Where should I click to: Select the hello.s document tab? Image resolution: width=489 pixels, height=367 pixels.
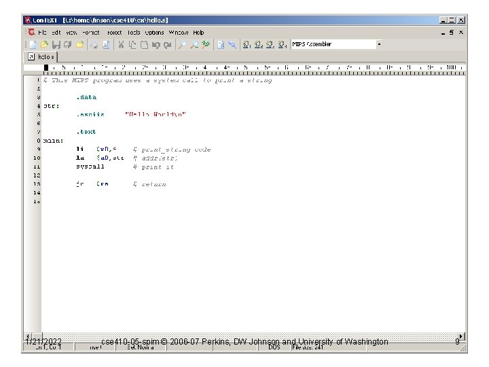pos(41,57)
